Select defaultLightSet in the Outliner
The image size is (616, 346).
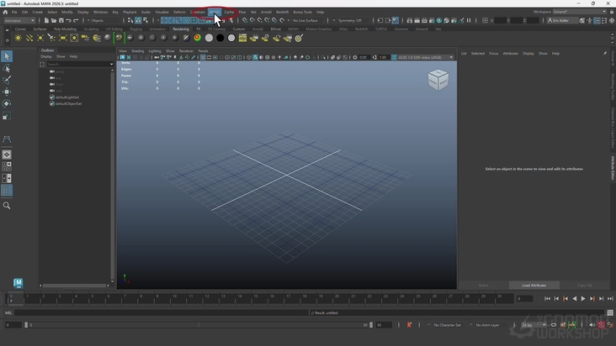point(68,97)
